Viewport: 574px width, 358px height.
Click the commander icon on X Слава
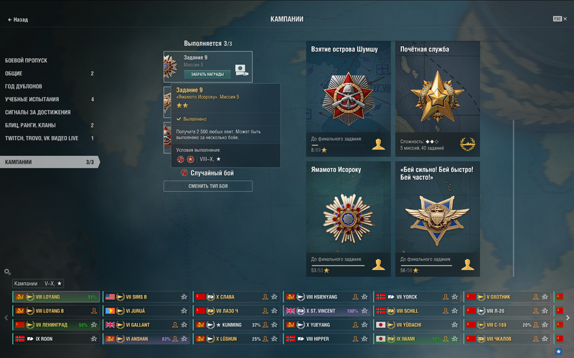(265, 297)
